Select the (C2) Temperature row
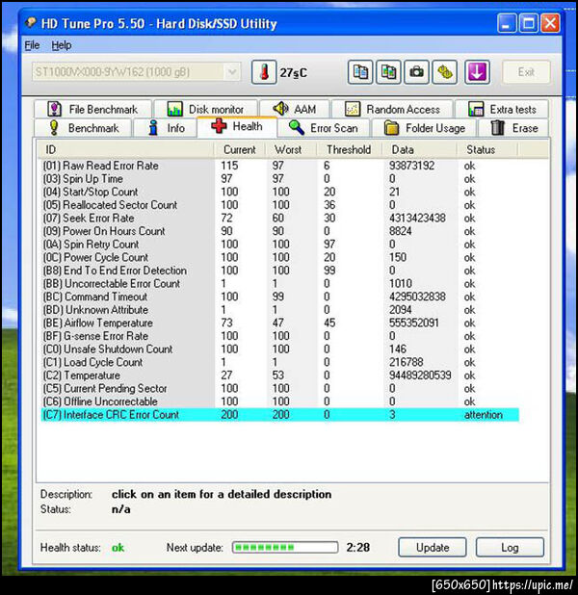The height and width of the screenshot is (595, 578). [x=280, y=375]
